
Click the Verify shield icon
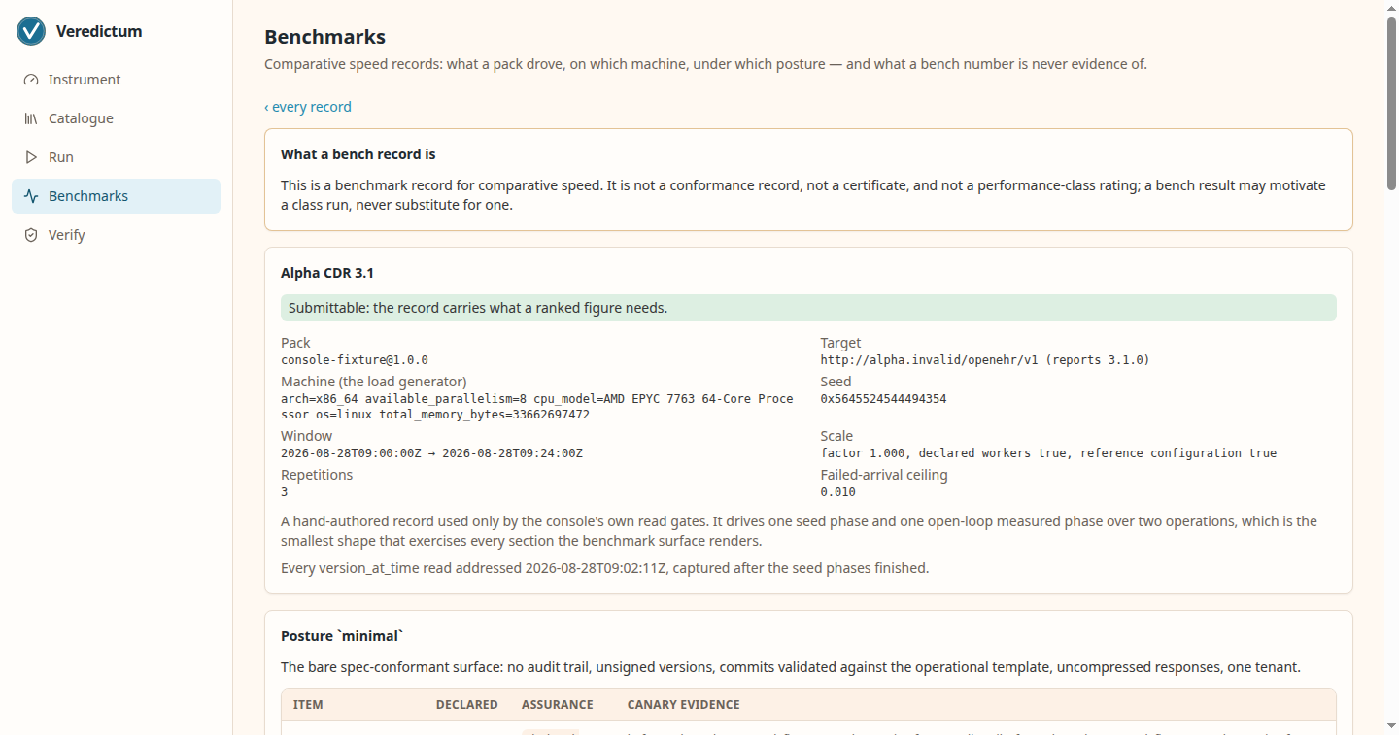pyautogui.click(x=31, y=235)
